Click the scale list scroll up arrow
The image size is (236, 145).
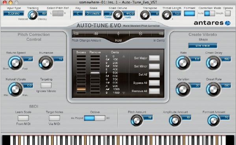click(x=124, y=56)
